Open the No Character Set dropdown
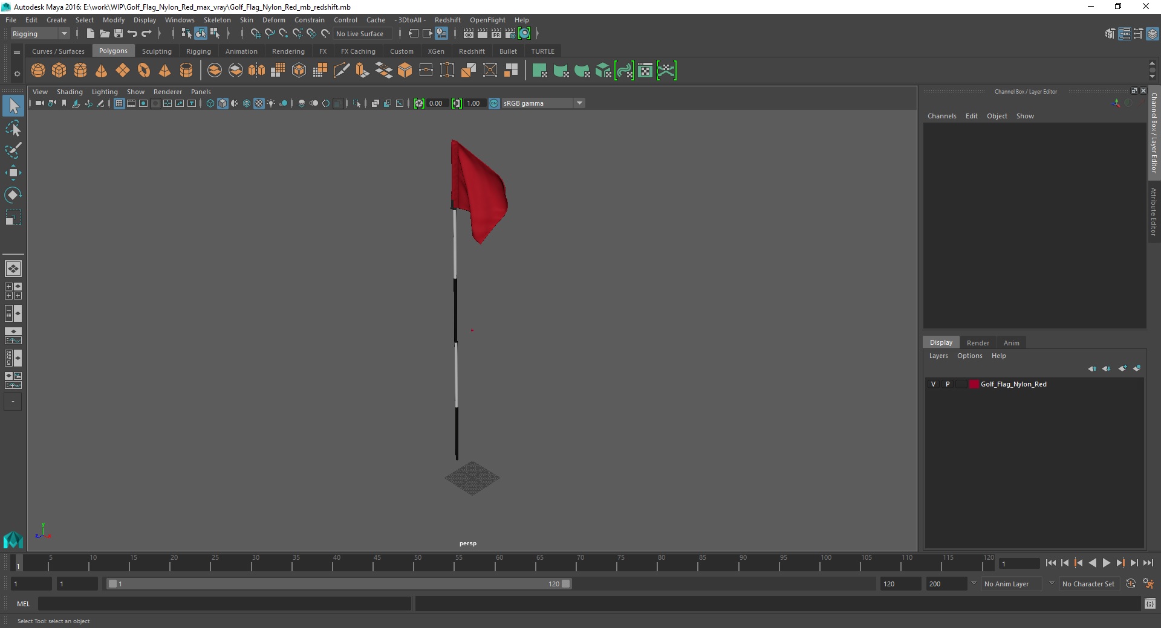Screen dimensions: 1161x628 click(1090, 584)
